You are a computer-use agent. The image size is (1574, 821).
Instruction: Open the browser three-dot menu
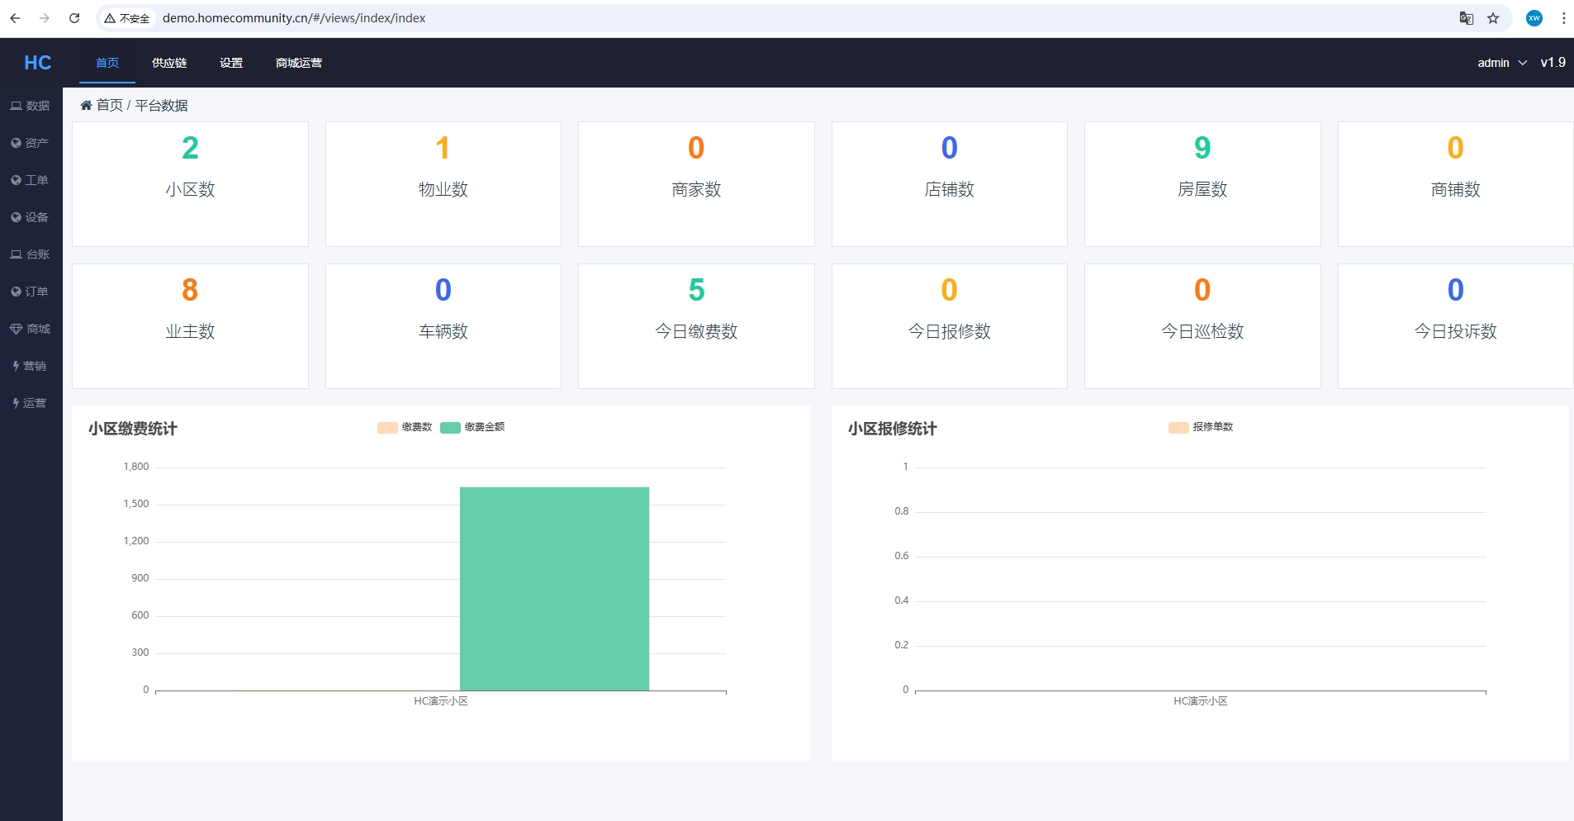point(1563,18)
